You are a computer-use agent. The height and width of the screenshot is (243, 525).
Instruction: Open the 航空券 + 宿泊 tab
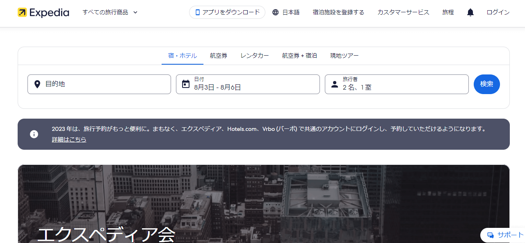(x=299, y=56)
